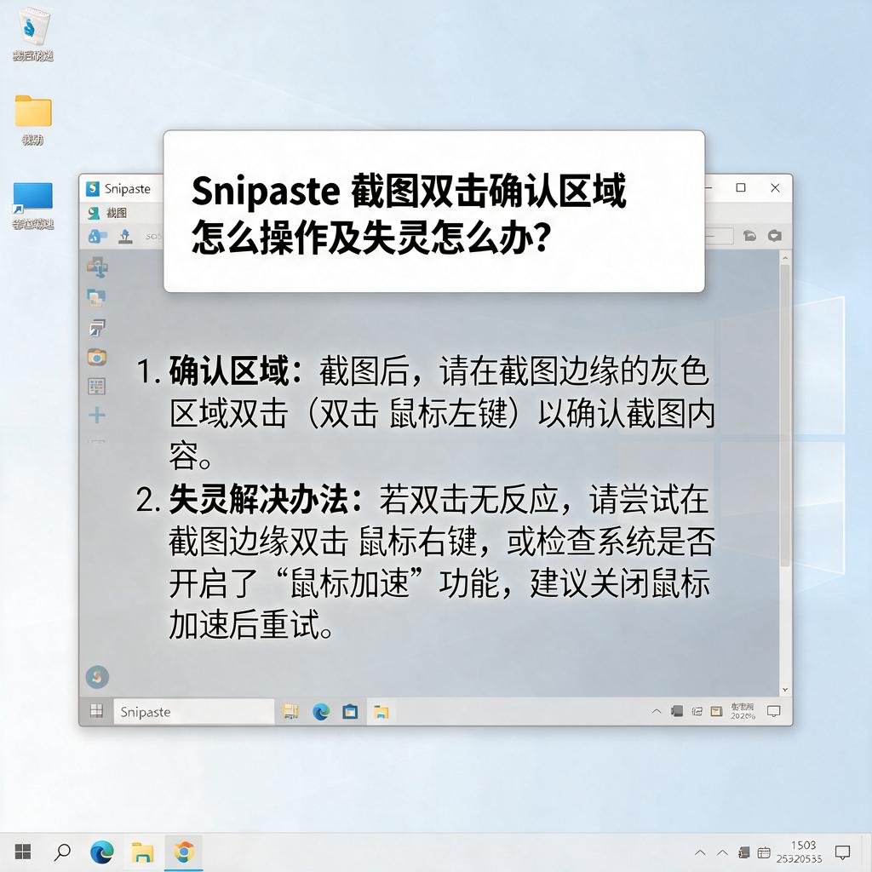
Task: Click the blue cloud-shaped Snipaste toolbar icon
Action: point(97,237)
